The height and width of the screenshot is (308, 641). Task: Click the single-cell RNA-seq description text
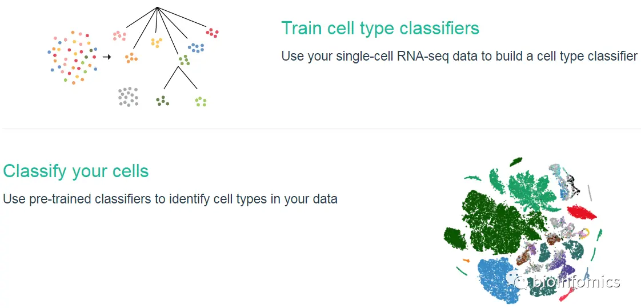[x=459, y=56]
